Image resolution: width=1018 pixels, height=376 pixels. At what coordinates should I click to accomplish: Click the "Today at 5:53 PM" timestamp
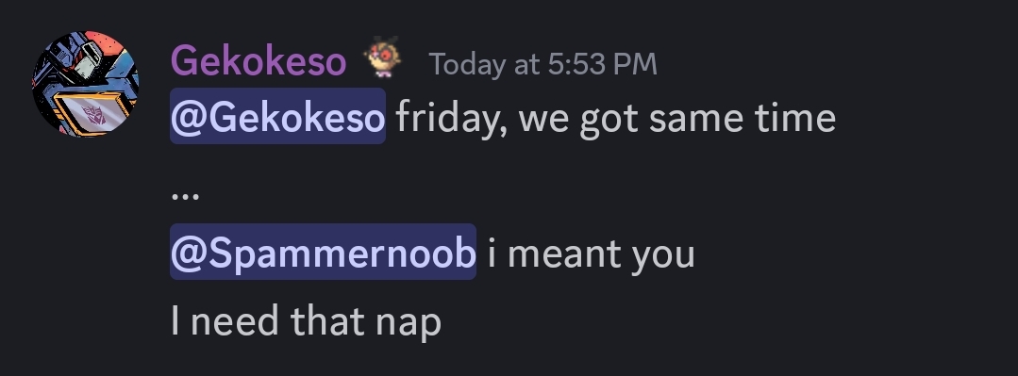542,64
